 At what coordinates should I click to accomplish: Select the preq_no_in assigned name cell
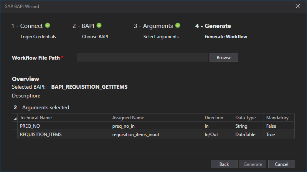coord(156,126)
